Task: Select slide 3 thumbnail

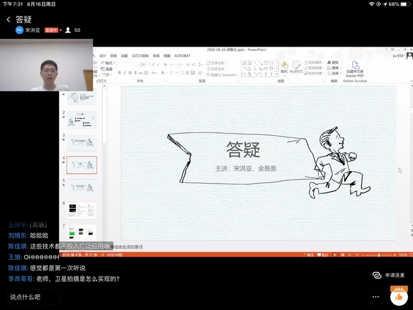Action: point(82,142)
